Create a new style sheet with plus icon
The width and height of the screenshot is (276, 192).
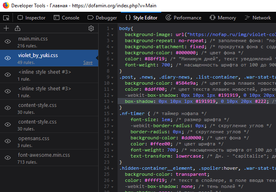[x=6, y=28]
